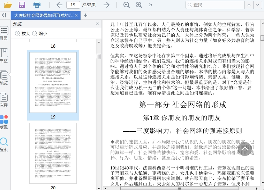Find next match with the down chevron
This screenshot has width=264, height=190.
coord(258,5)
